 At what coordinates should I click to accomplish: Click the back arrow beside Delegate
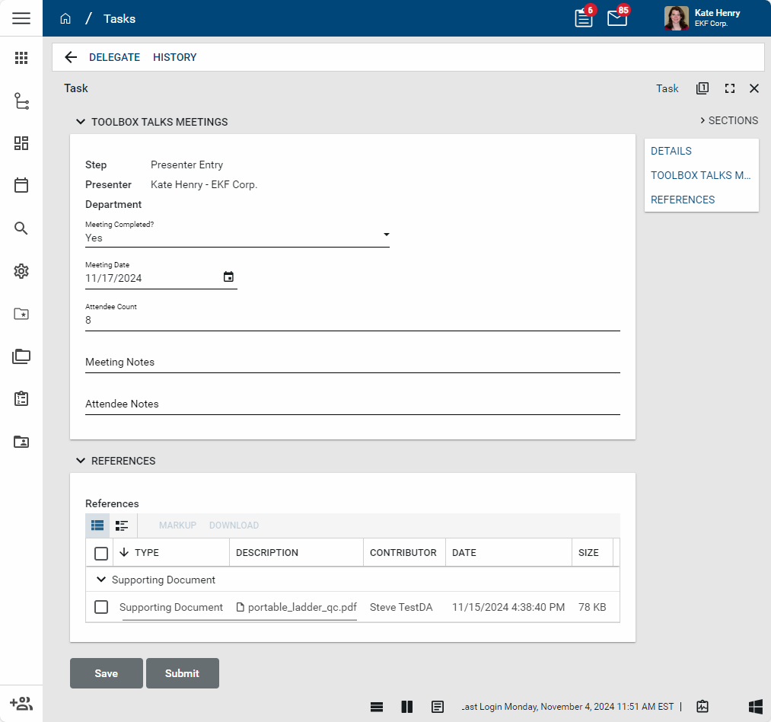tap(71, 57)
